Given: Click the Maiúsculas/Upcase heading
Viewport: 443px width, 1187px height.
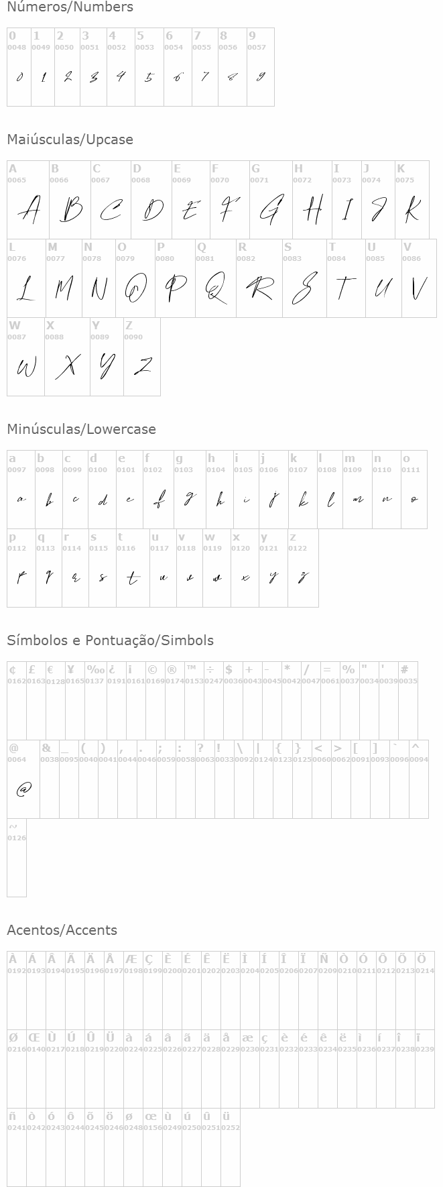Looking at the screenshot, I should (70, 139).
